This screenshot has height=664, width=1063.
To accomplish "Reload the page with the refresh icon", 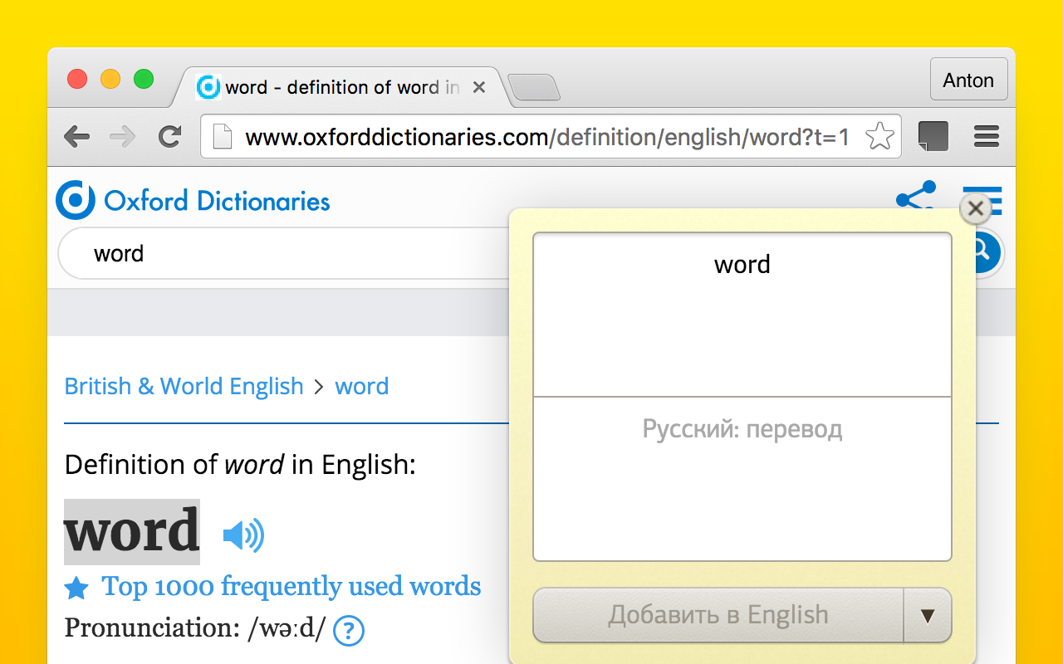I will 169,136.
